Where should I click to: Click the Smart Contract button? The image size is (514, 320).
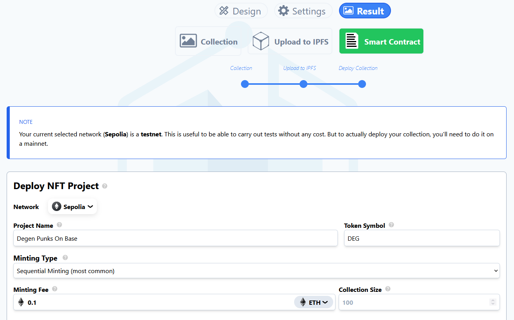pos(381,41)
